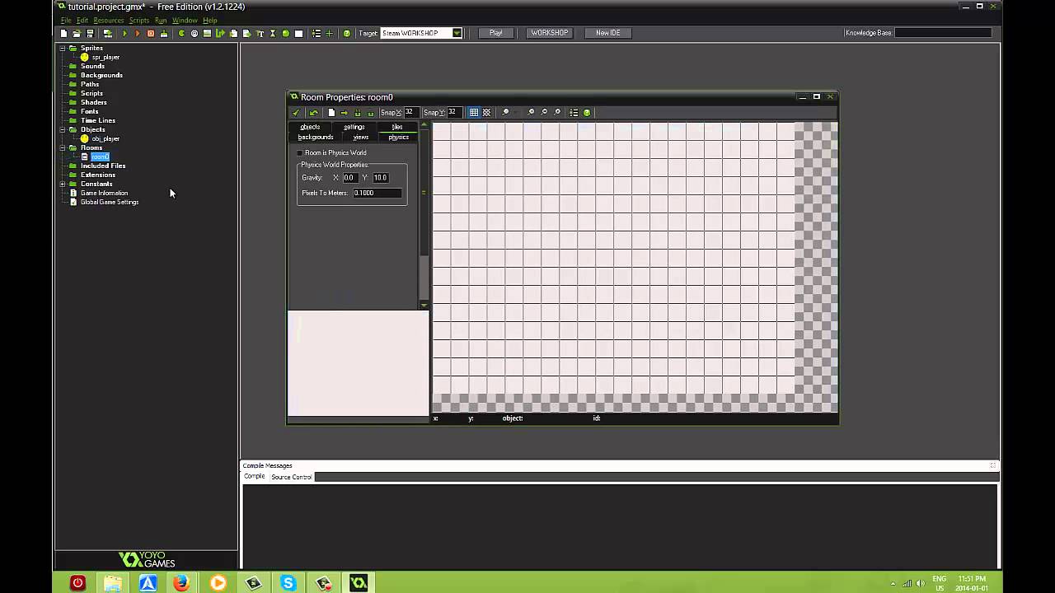Open the views tab in Room Properties
This screenshot has width=1055, height=593.
click(360, 137)
